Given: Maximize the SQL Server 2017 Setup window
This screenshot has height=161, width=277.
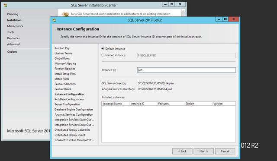Looking at the screenshot, I should 225,19.
